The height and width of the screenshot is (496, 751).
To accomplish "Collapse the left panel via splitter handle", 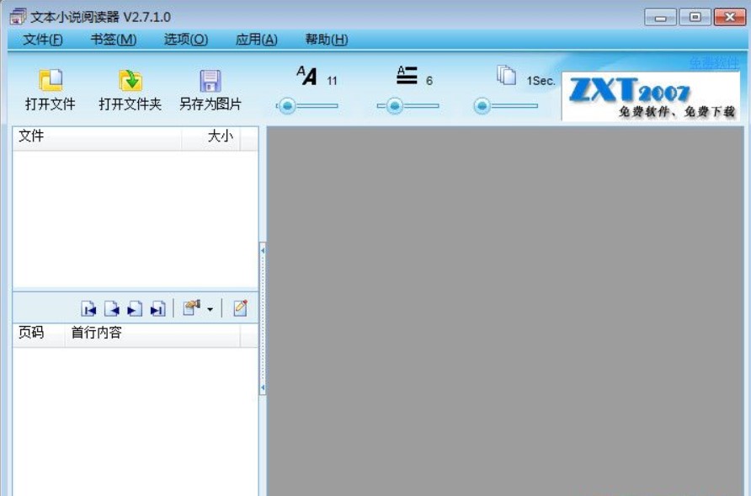I will tap(263, 318).
